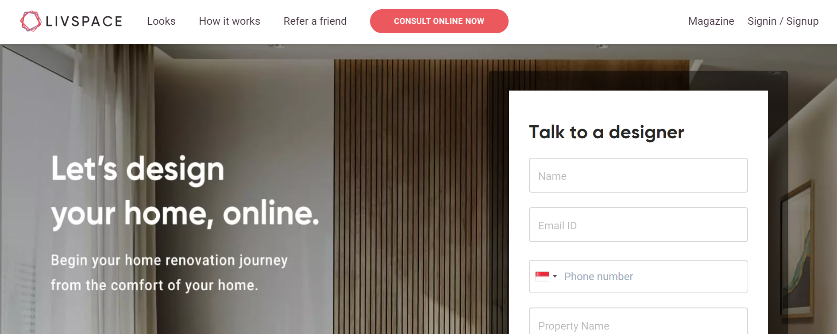Click the Begin your home renovation journey text

[169, 261]
